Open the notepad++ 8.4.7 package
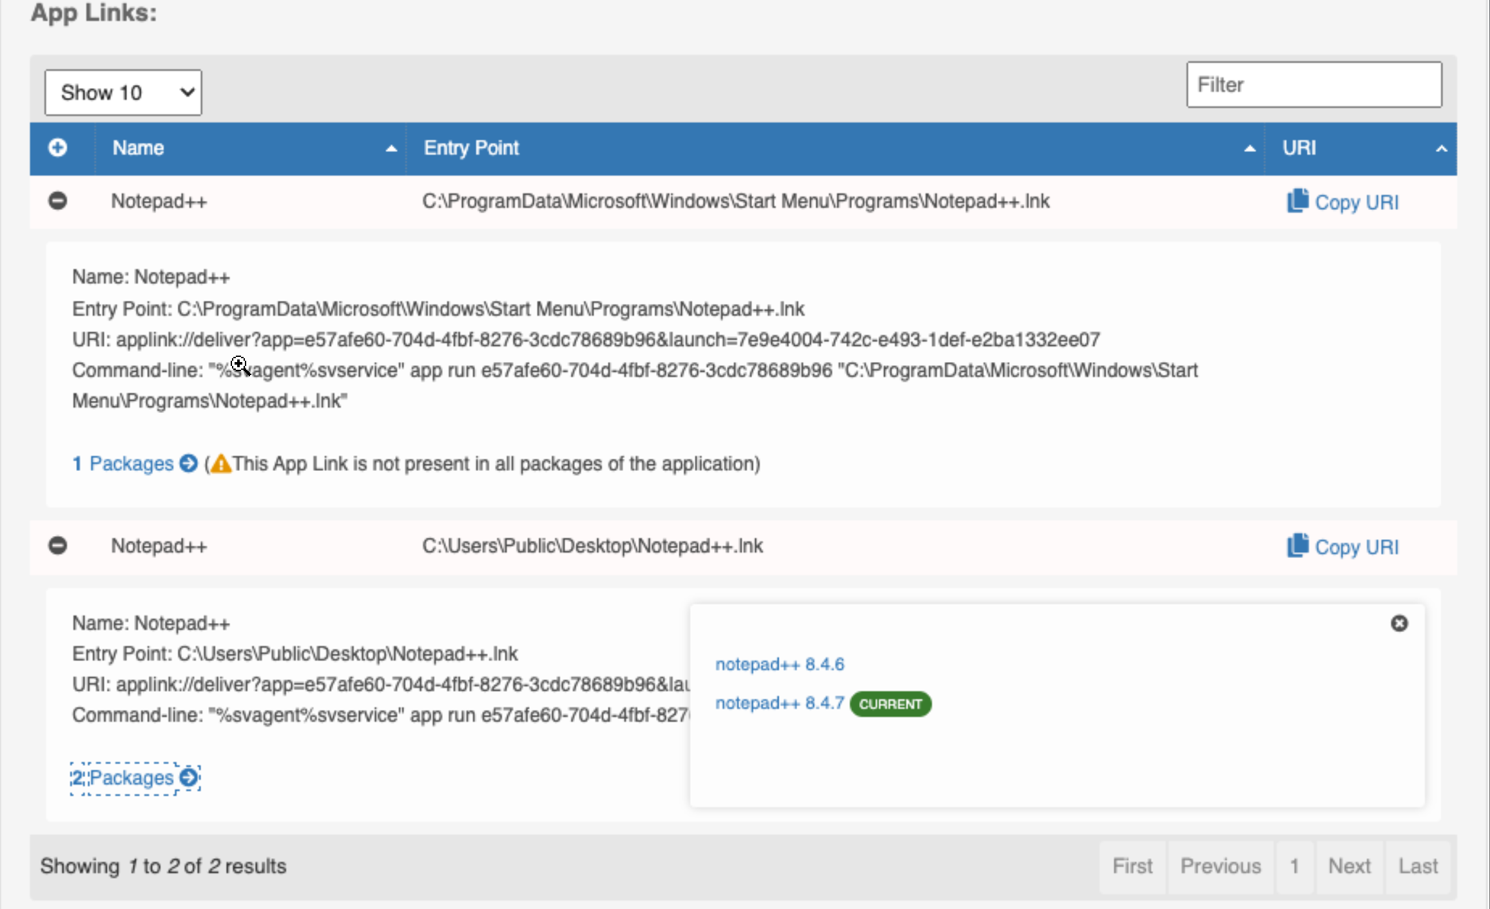This screenshot has width=1490, height=909. coord(780,703)
